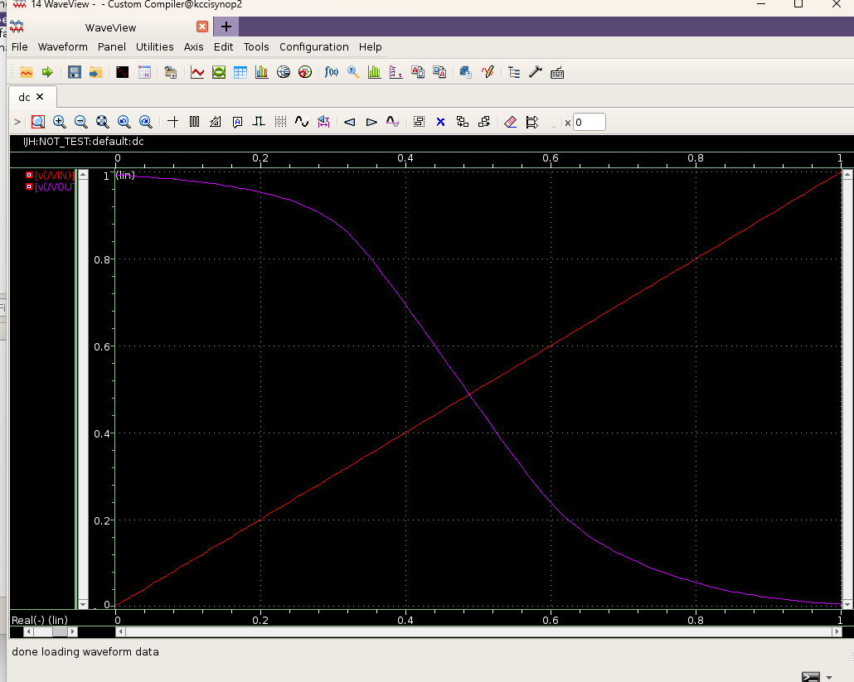Open the Configuration menu
This screenshot has height=682, width=854.
click(x=313, y=46)
